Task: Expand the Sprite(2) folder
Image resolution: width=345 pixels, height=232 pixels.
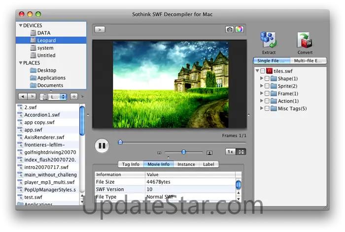Action: (x=261, y=86)
